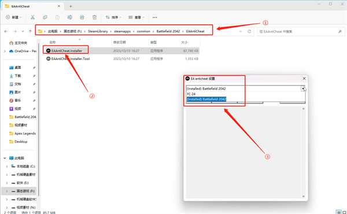The height and width of the screenshot is (214, 347).
Task: Sort by the 名称 Name column header
Action: pos(53,42)
